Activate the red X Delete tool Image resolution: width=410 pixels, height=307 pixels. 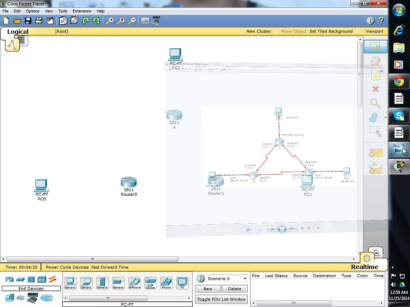(x=375, y=89)
